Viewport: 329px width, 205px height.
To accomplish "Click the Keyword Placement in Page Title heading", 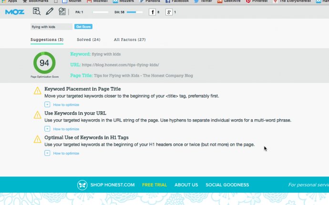I will pyautogui.click(x=82, y=89).
